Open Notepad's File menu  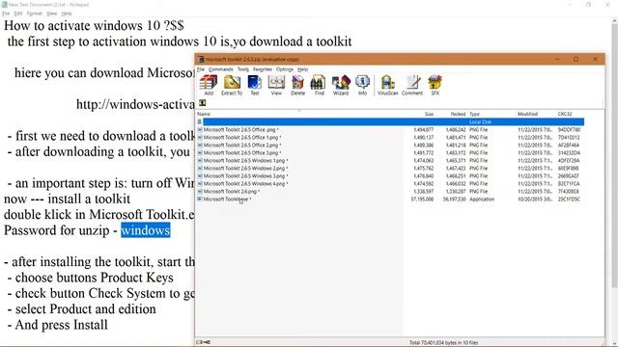(6, 13)
